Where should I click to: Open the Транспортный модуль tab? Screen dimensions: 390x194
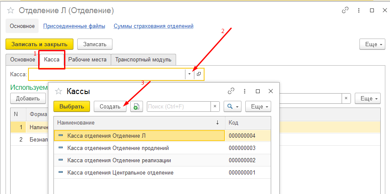[143, 60]
